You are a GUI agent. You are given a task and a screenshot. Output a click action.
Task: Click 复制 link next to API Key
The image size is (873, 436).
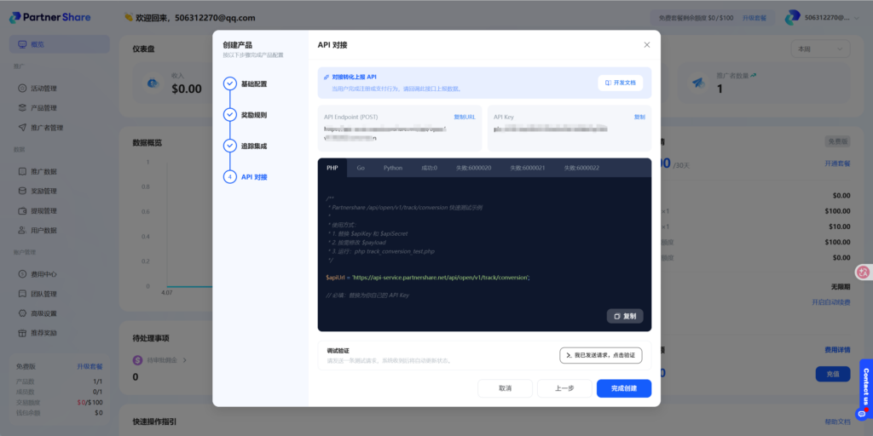click(639, 117)
